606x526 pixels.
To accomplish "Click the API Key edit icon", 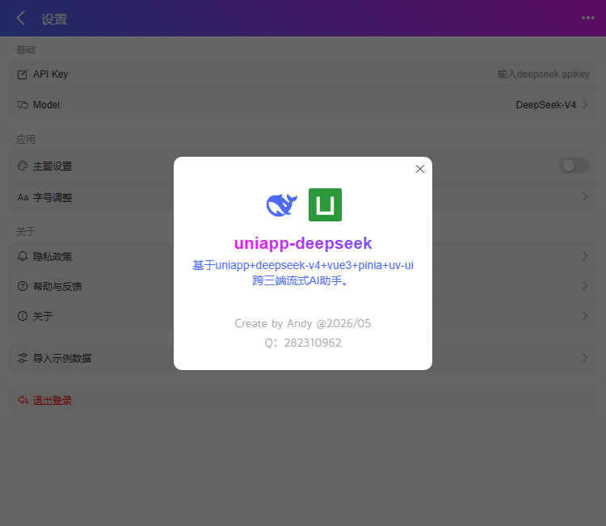I will pos(23,74).
